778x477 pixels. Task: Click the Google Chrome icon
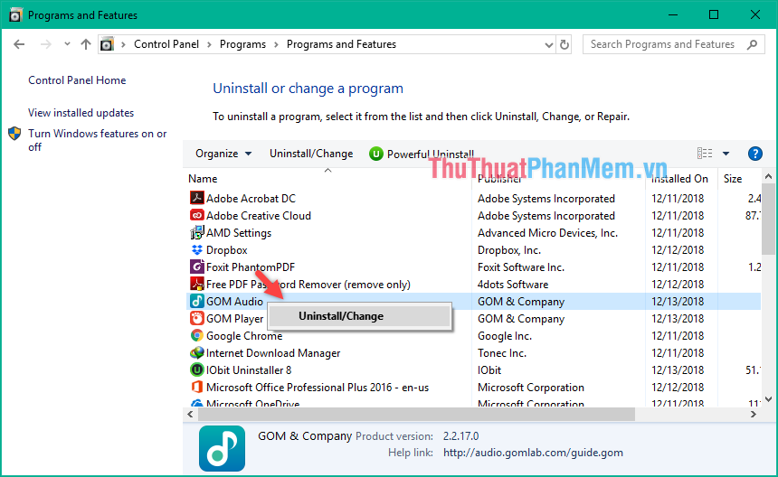point(197,336)
